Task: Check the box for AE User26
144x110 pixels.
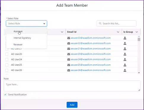Action: [x=7, y=70]
